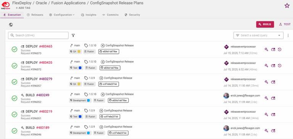Open execution link #483219

pos(46,112)
